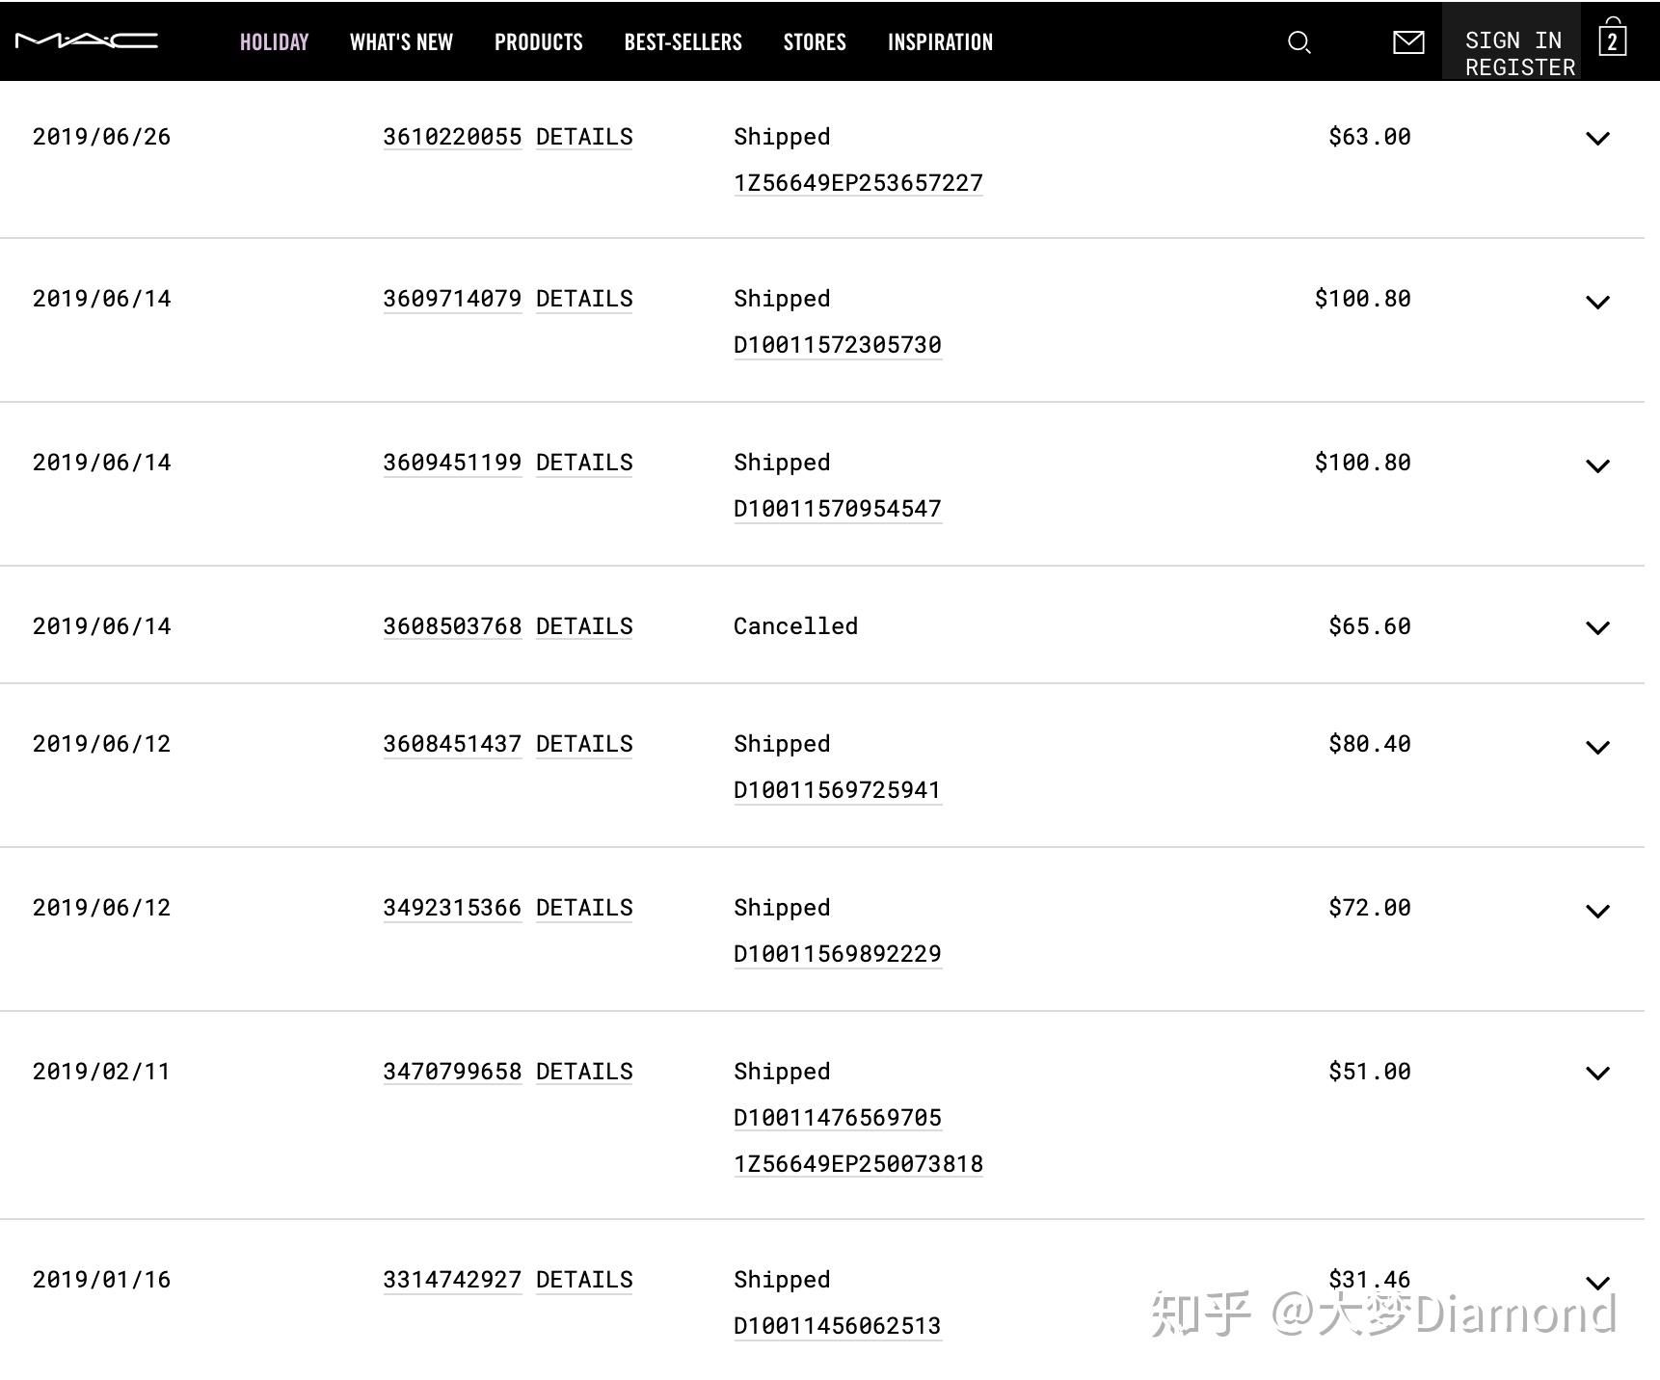Click the MAC logo in header
Viewport: 1660px width, 1380px height.
pyautogui.click(x=86, y=40)
